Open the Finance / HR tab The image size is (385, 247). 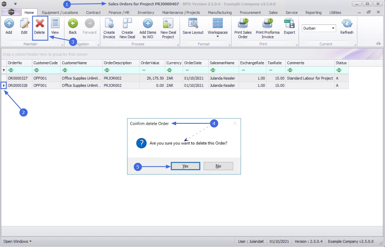[x=119, y=13]
